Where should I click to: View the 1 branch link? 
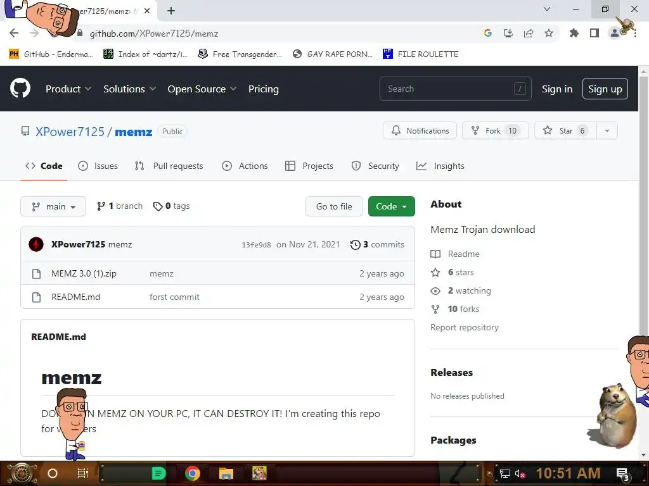(x=120, y=206)
